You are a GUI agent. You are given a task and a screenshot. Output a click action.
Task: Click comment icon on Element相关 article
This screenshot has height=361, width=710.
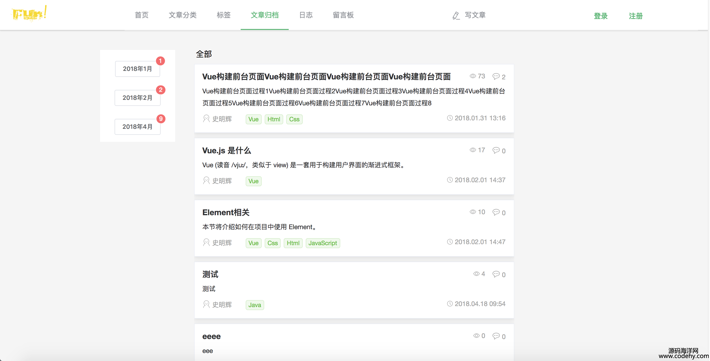pyautogui.click(x=496, y=212)
